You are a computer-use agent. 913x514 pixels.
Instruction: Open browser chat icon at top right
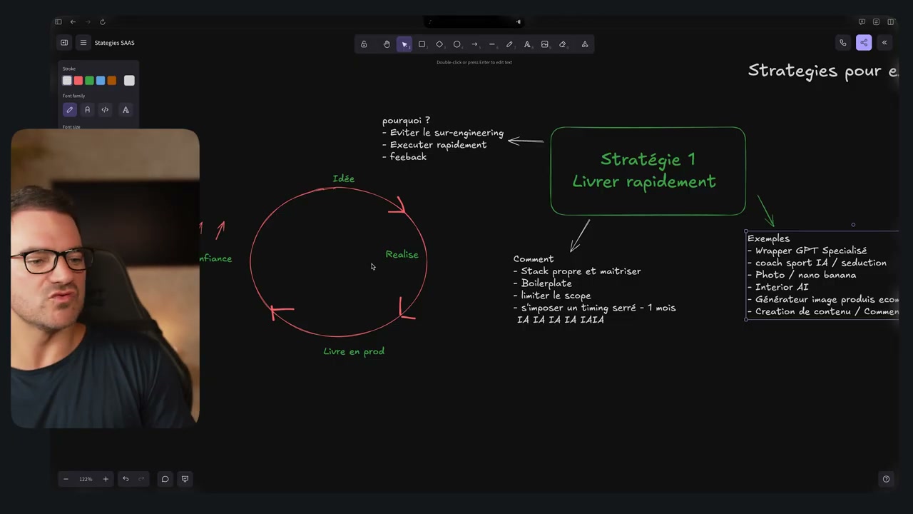(862, 22)
